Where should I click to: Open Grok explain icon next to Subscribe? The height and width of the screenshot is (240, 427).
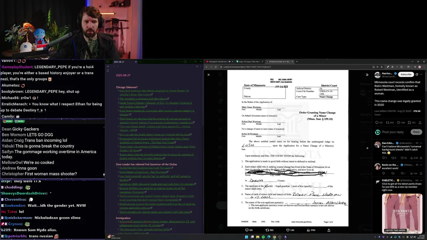pos(417,74)
